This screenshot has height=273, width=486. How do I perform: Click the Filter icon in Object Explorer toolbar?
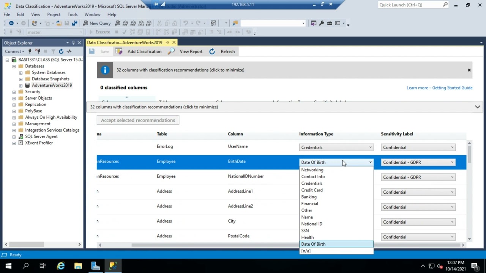point(53,51)
